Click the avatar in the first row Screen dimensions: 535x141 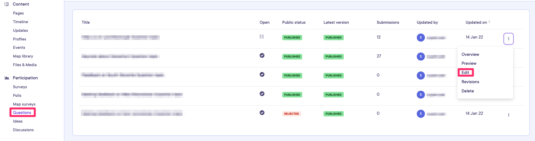[x=420, y=37]
